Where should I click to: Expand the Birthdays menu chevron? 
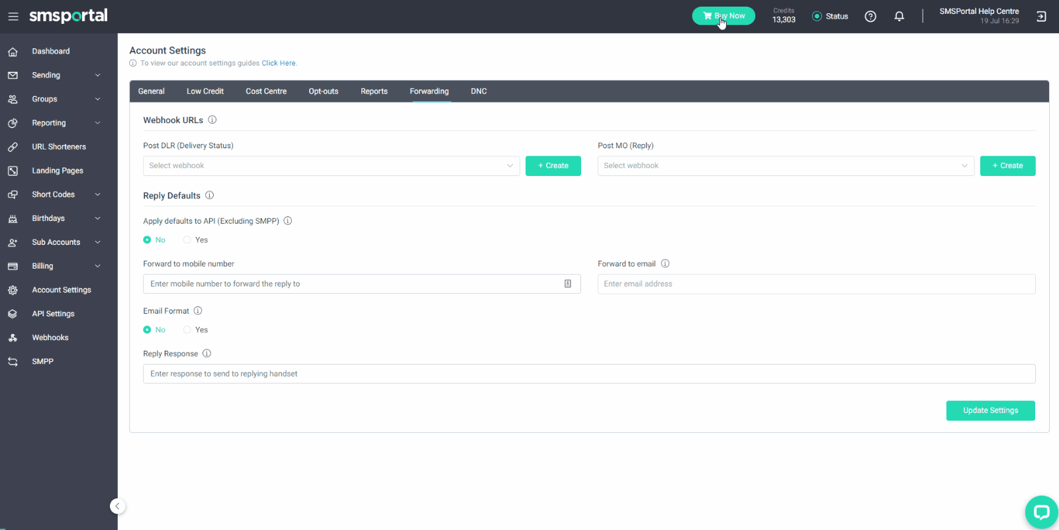click(x=98, y=218)
